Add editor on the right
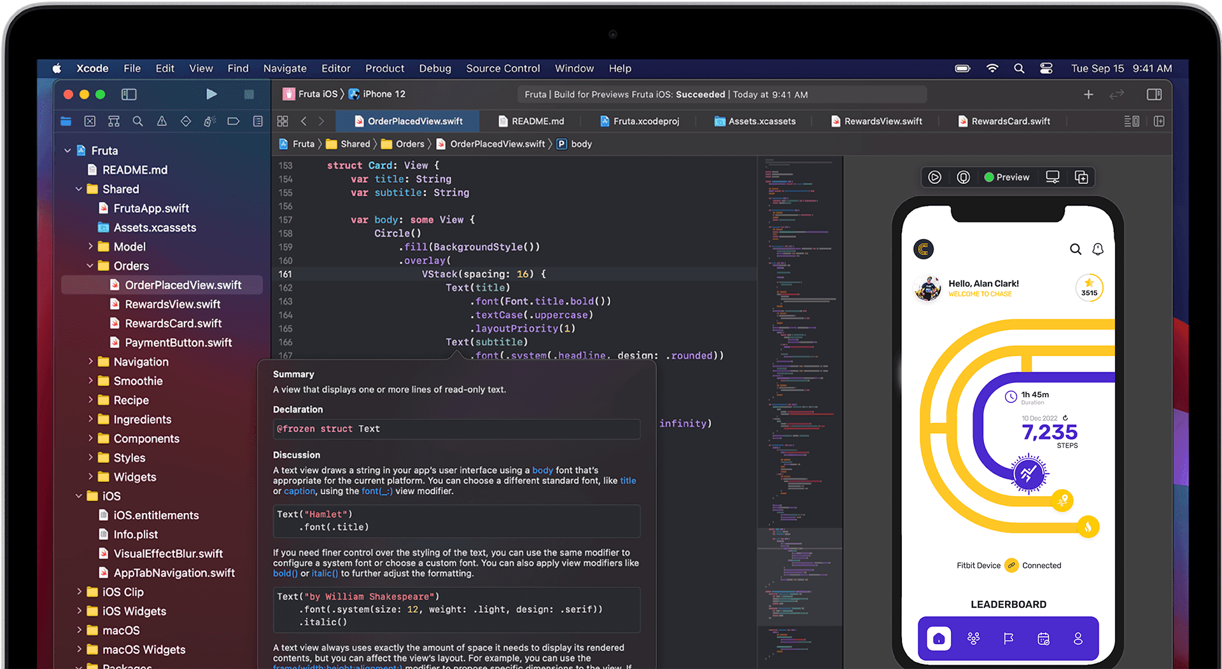1222x669 pixels. [1159, 121]
